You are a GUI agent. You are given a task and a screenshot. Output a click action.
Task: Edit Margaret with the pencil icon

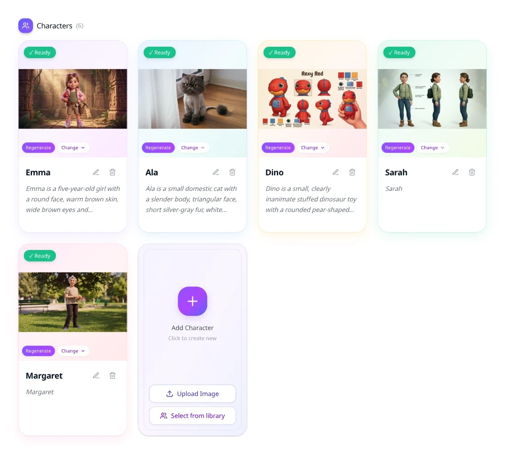pos(96,375)
